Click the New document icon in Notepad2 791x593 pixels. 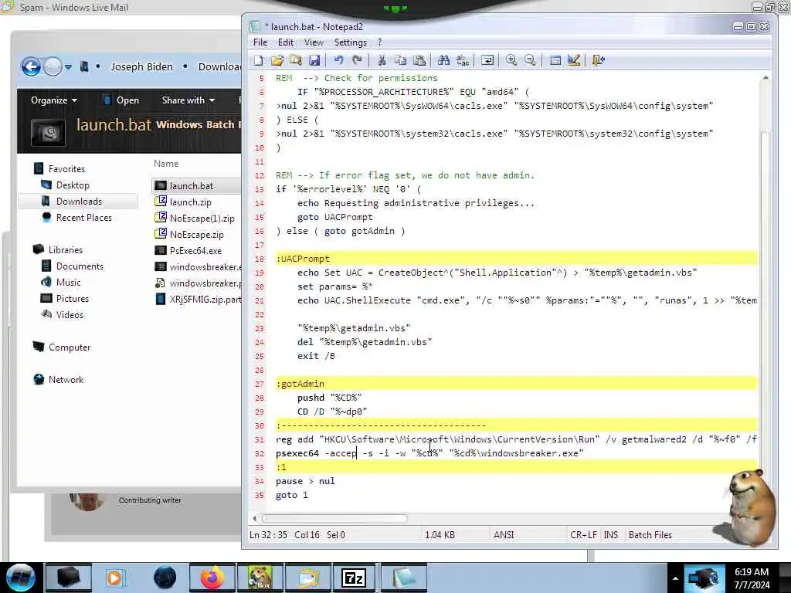[258, 60]
